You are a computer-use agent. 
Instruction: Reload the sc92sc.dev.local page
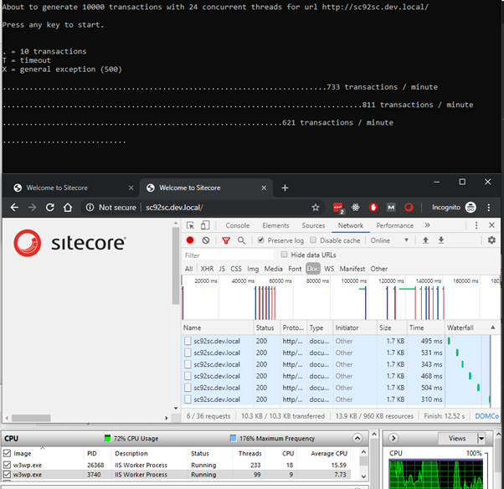pos(51,207)
